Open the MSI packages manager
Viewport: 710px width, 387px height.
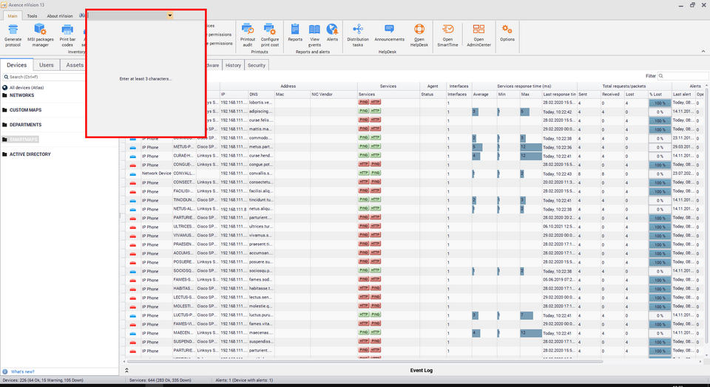[x=39, y=33]
